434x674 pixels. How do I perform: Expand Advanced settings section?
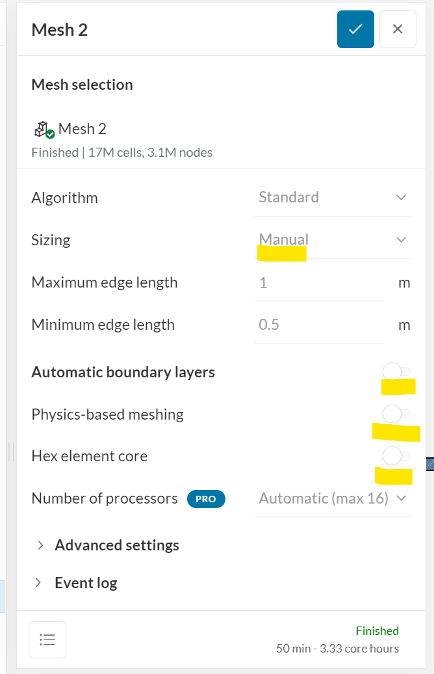pos(117,545)
